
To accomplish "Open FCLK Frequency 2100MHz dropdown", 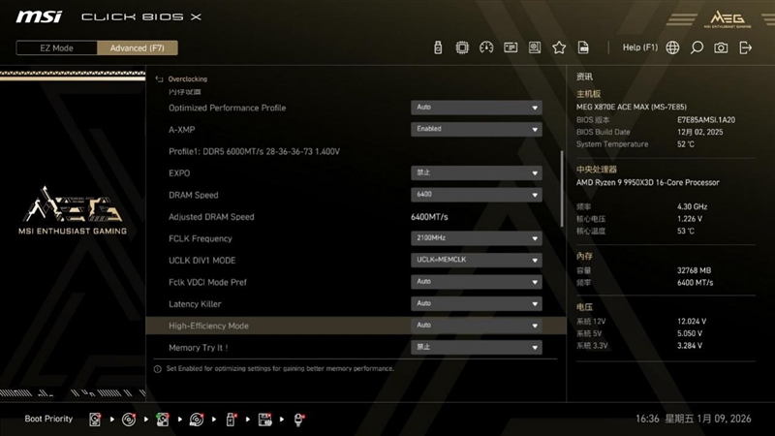I will click(x=477, y=237).
